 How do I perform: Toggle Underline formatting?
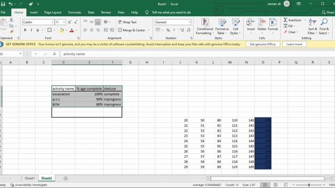click(38, 30)
